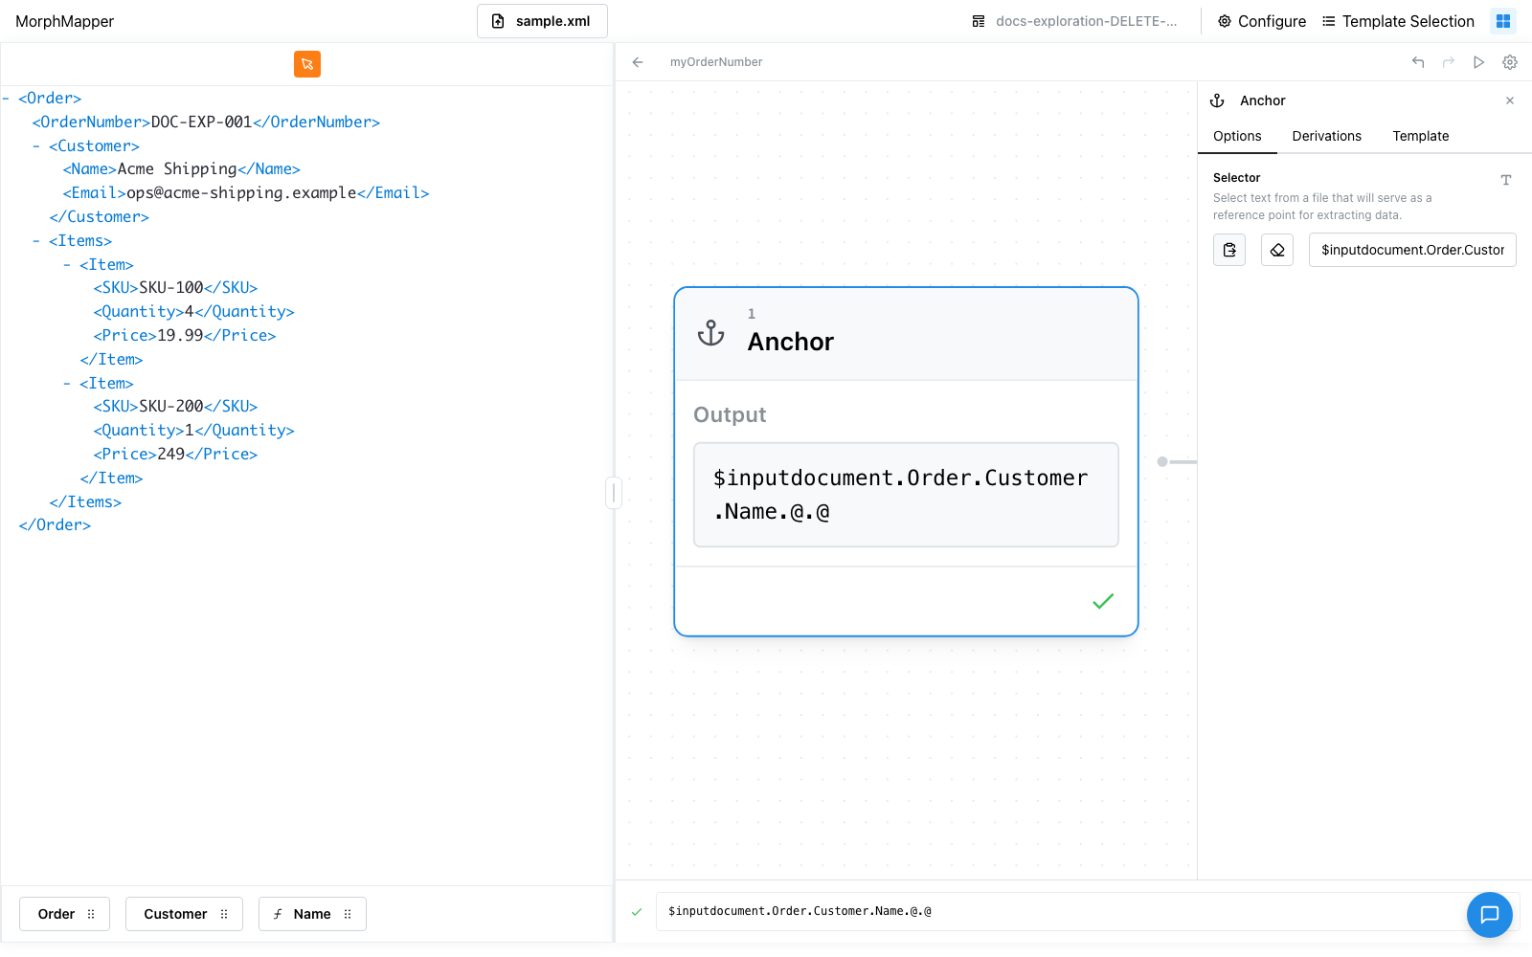Click the drag handle on Order breadcrumb
The image size is (1532, 957).
coord(91,914)
